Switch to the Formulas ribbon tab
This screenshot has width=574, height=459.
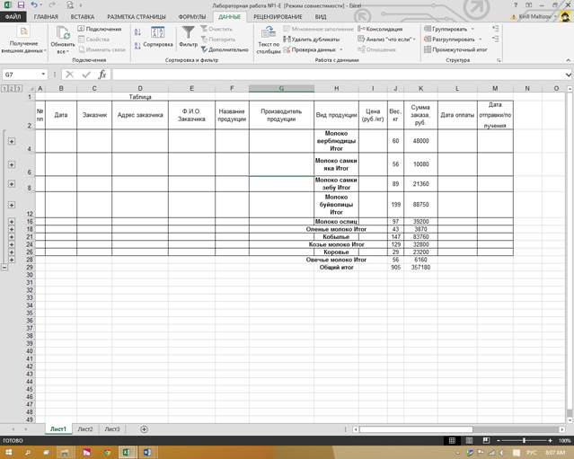(192, 17)
